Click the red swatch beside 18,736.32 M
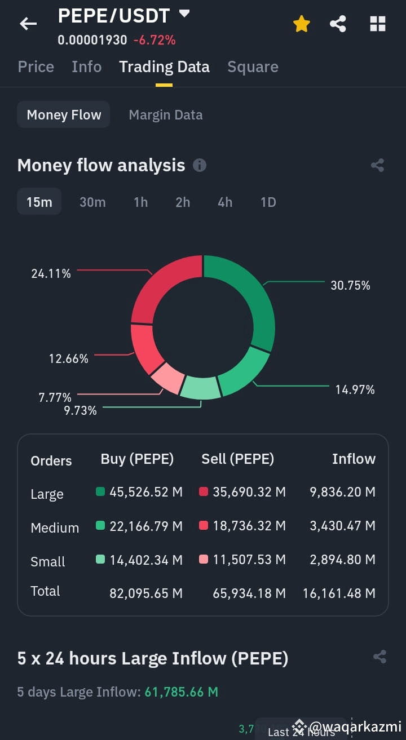406x740 pixels. click(204, 525)
